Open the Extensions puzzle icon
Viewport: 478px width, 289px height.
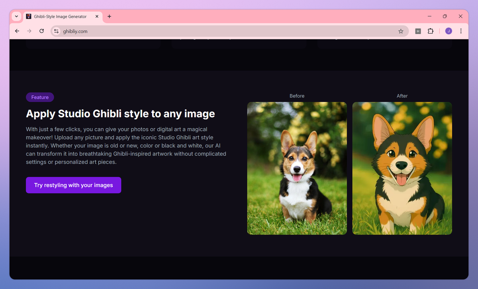pyautogui.click(x=430, y=31)
